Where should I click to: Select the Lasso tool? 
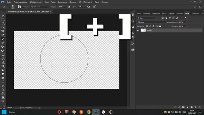pos(3,23)
